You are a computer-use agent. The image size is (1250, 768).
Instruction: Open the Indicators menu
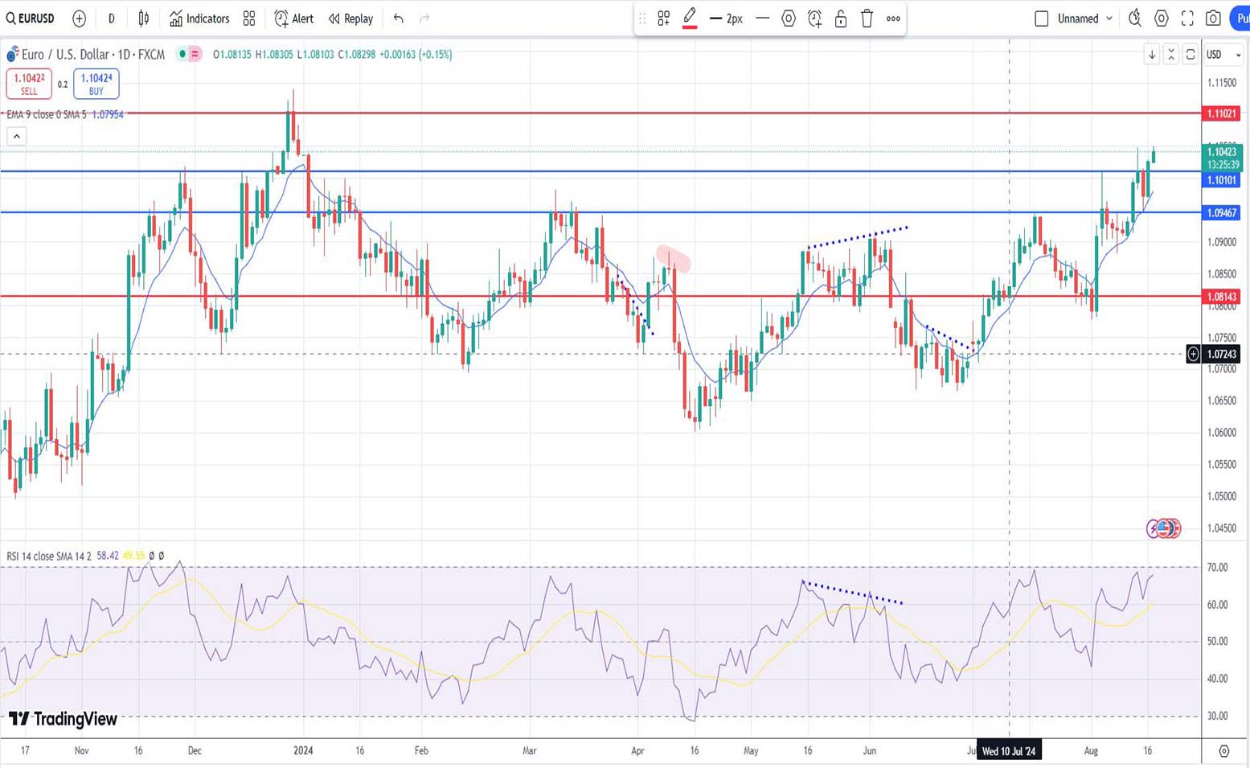tap(199, 18)
